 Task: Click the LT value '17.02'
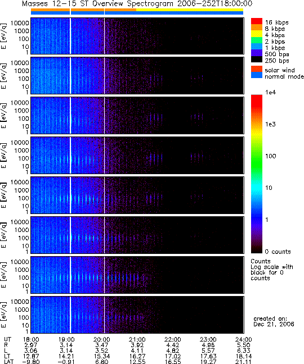173,356
